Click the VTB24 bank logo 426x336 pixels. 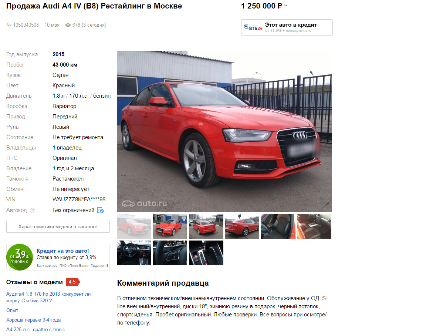pos(253,27)
